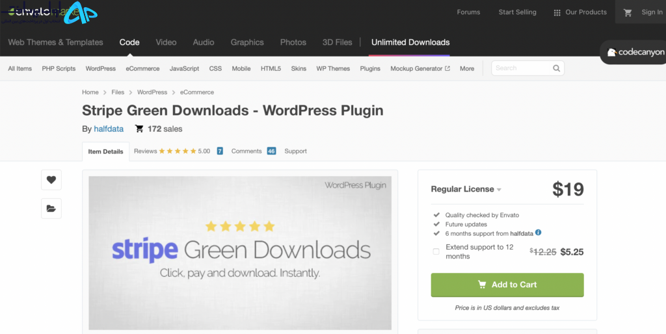This screenshot has height=334, width=666.
Task: Open the WordPress breadcrumb link
Action: point(152,92)
